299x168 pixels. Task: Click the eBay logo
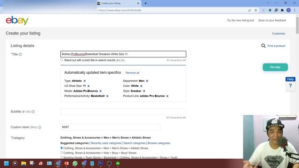(x=17, y=21)
